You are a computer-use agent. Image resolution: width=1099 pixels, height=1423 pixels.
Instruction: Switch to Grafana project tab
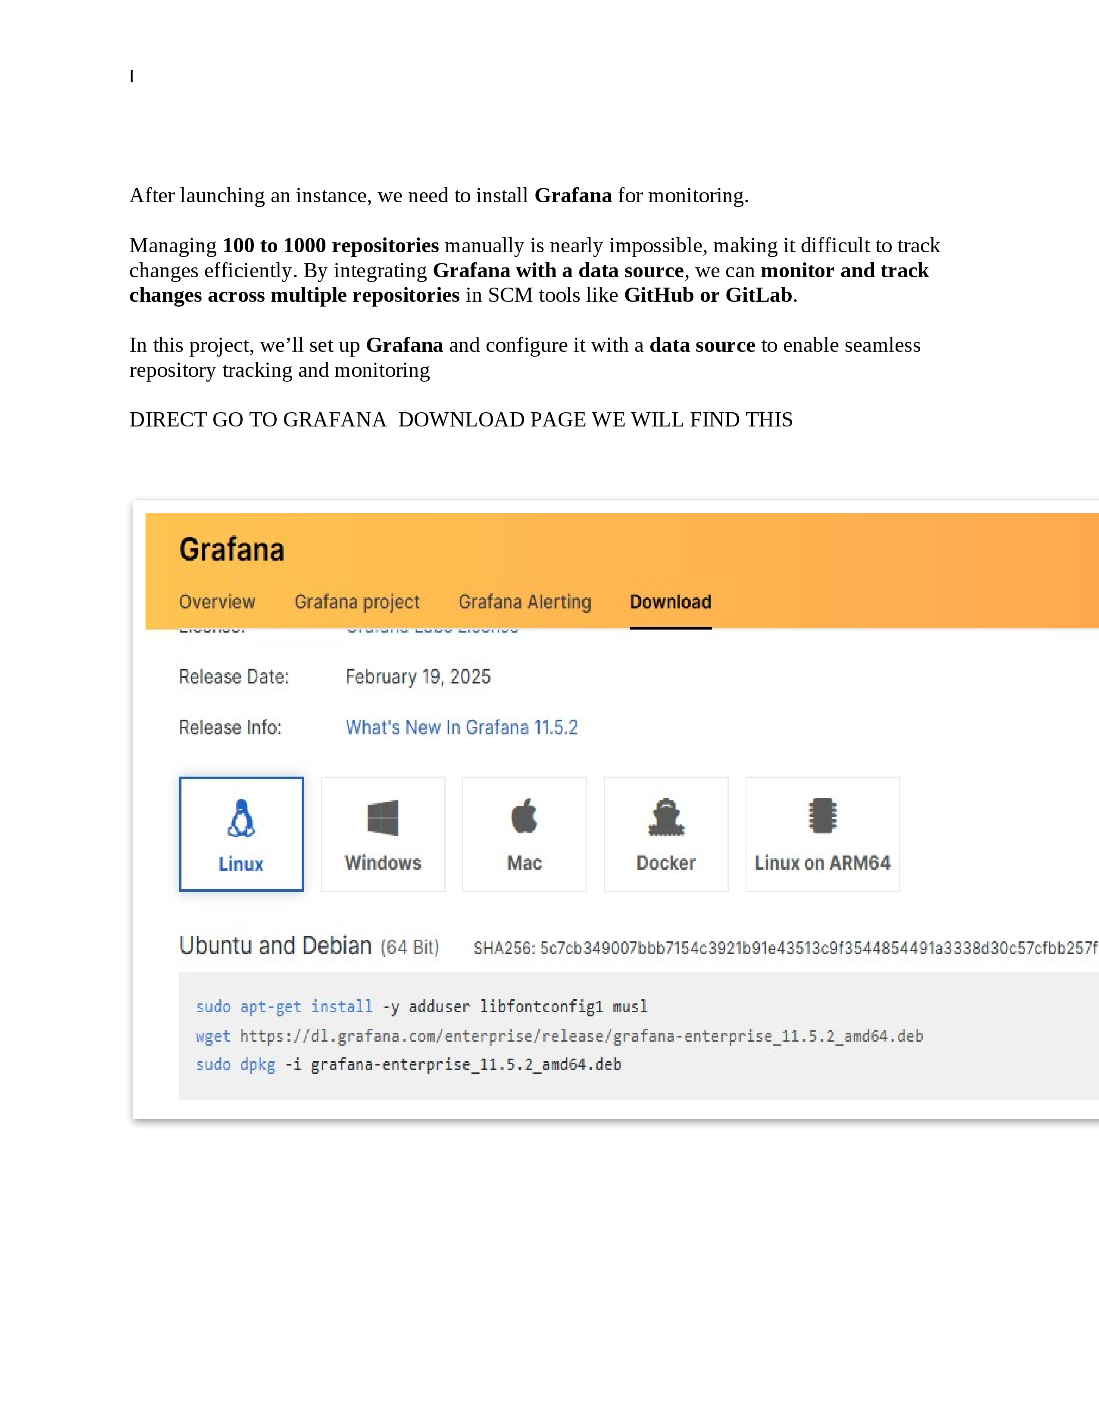[x=357, y=602]
